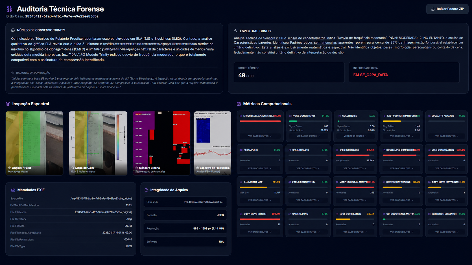
Task: Open Ver Dados Brutos on Camera PRNU card
Action: [308, 232]
